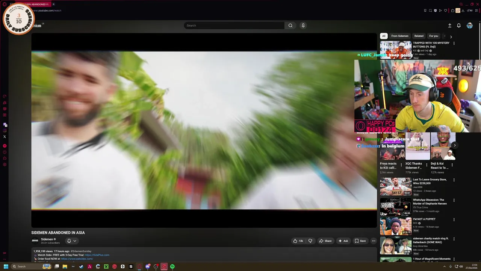Open WhatsApp Obsession video title

coord(430,202)
